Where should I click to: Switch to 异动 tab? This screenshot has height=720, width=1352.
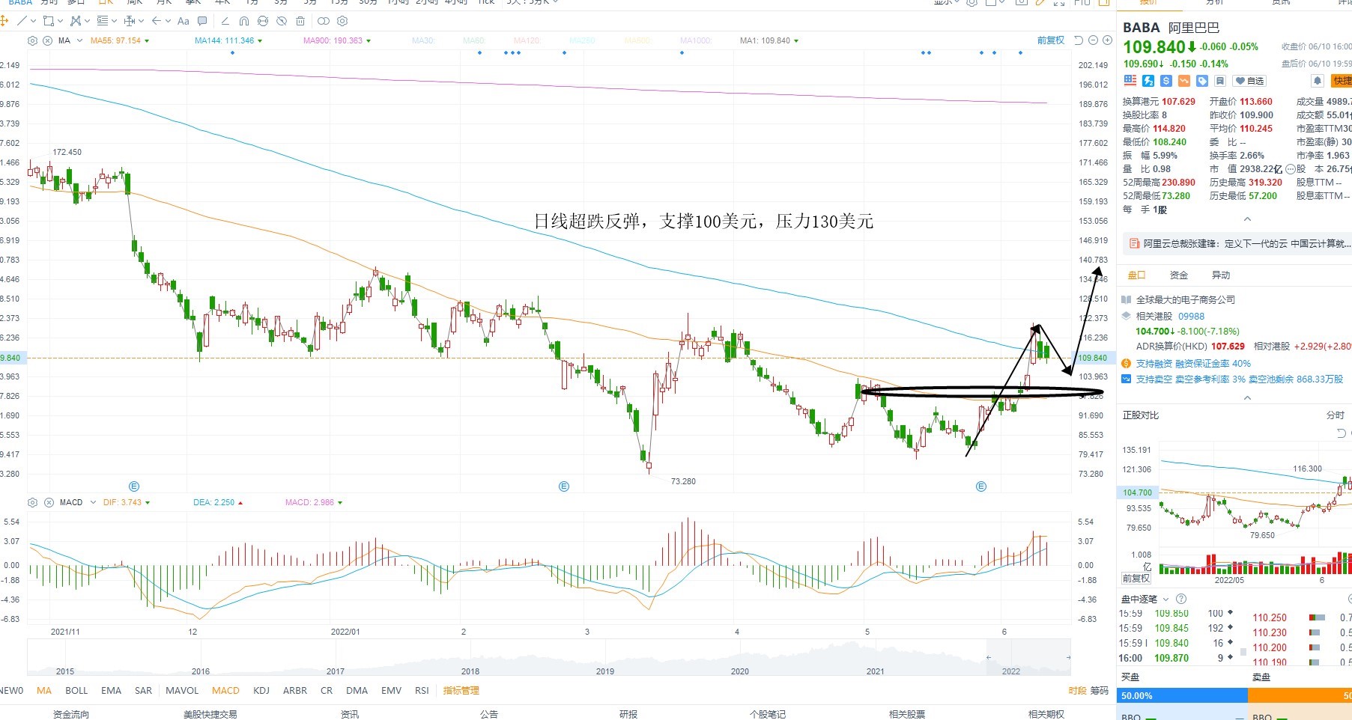coord(1221,275)
